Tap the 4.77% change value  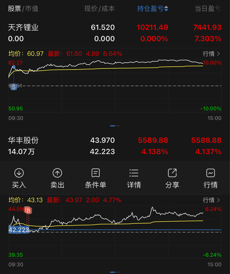(112, 200)
